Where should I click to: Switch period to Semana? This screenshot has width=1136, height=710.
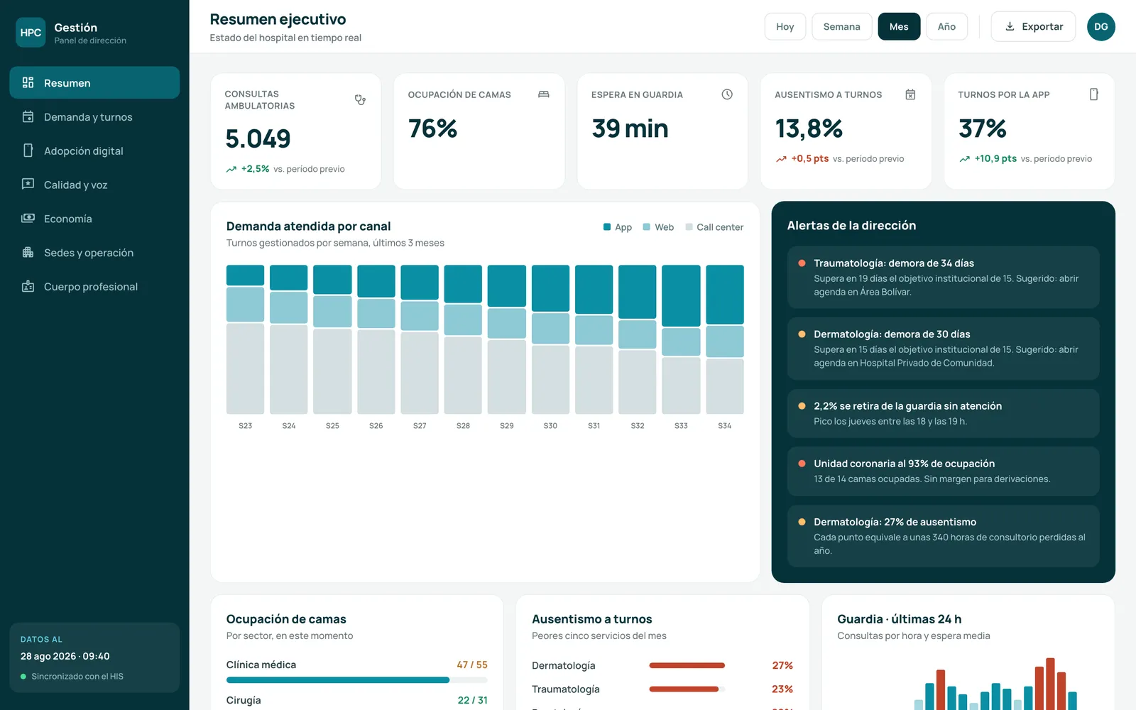coord(842,26)
